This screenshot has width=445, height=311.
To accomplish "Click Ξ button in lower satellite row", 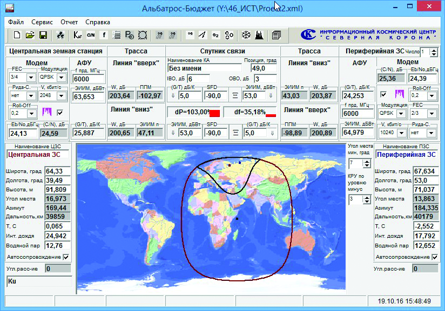I will point(235,133).
